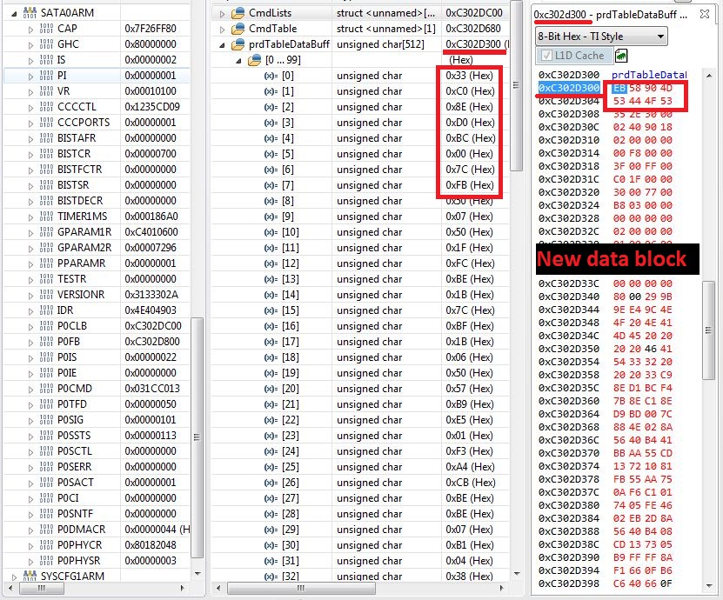Click the GHC register icon
The height and width of the screenshot is (600, 723).
click(x=46, y=44)
